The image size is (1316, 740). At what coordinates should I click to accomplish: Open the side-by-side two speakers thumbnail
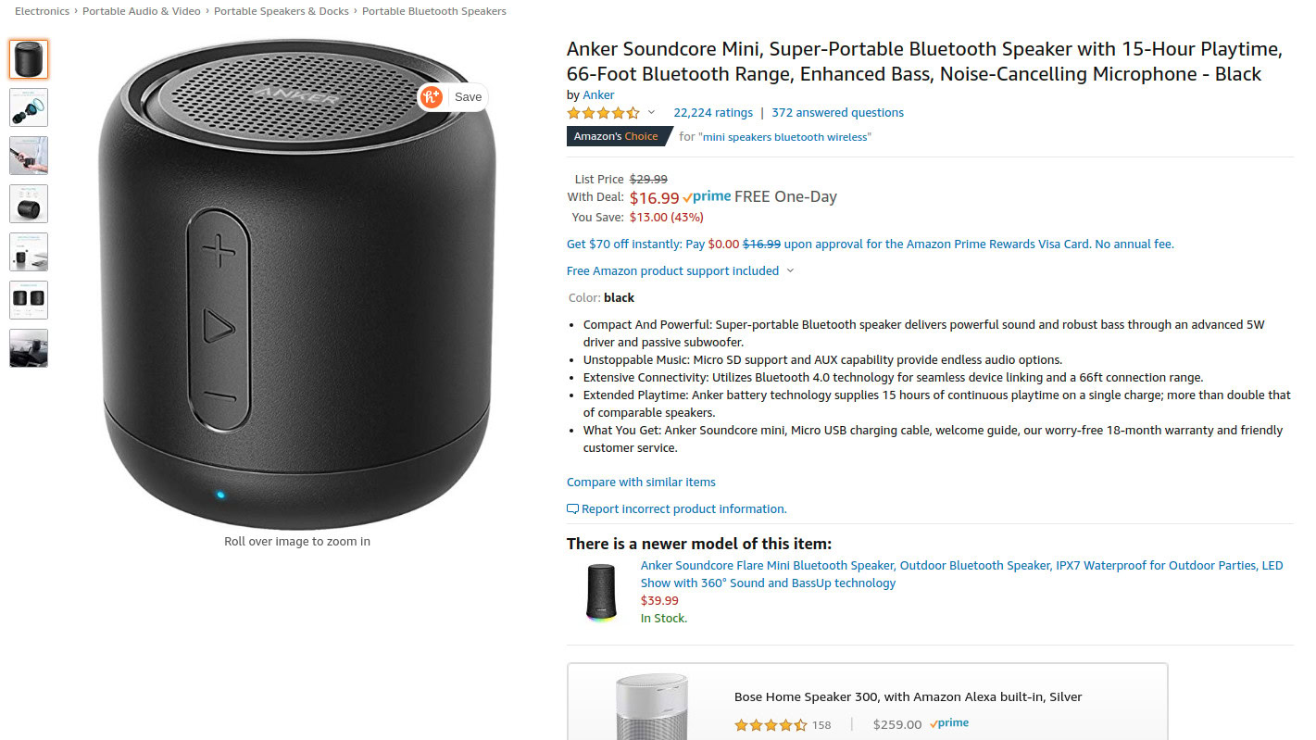point(29,300)
